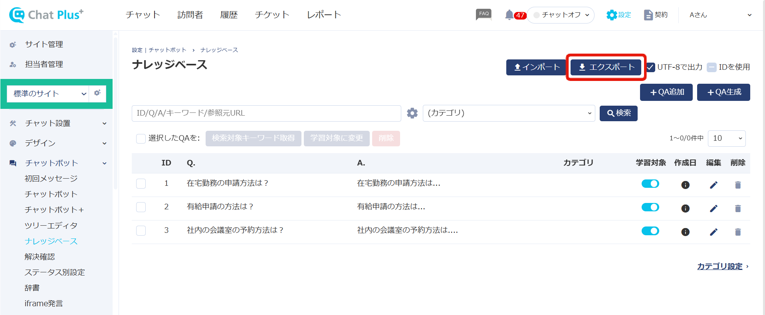The height and width of the screenshot is (315, 765).
Task: Toggle the UTF-8で出力 checkbox
Action: click(650, 67)
